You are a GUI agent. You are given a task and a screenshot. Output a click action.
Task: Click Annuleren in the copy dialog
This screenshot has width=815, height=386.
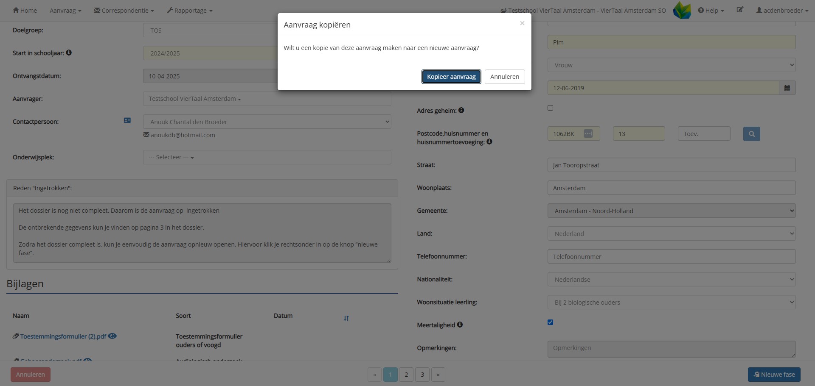click(505, 77)
